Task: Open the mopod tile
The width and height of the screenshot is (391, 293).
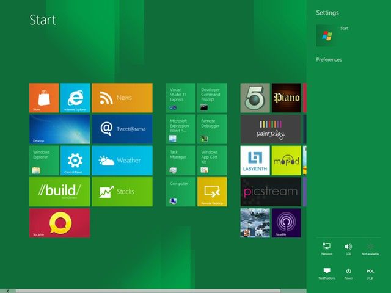Action: [287, 161]
